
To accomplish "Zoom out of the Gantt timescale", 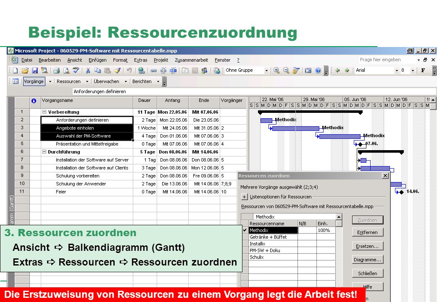I will coord(286,70).
